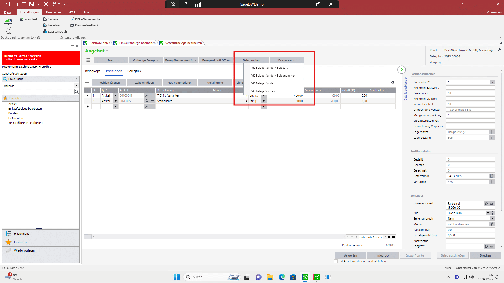Click green arrow to hide details panel
The width and height of the screenshot is (504, 283).
click(401, 70)
